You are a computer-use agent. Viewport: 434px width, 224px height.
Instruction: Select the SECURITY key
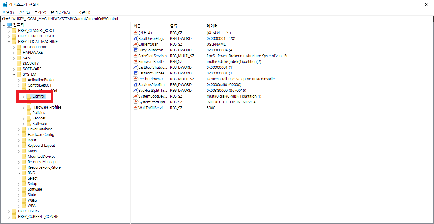coord(31,64)
